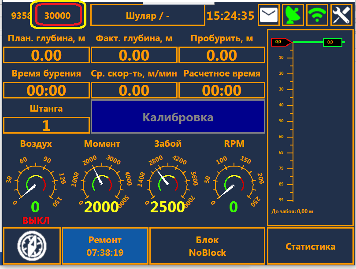Click the Ремонт status button
The image size is (356, 269).
tap(105, 246)
